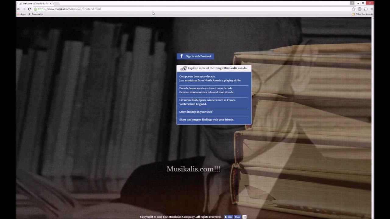
Task: Open 'Literature Nobel prize winners born in France.'
Action: (207, 100)
